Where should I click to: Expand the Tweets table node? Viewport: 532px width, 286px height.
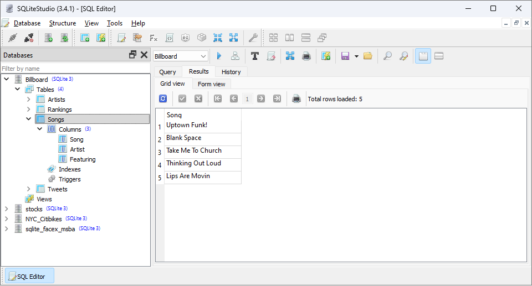[28, 189]
